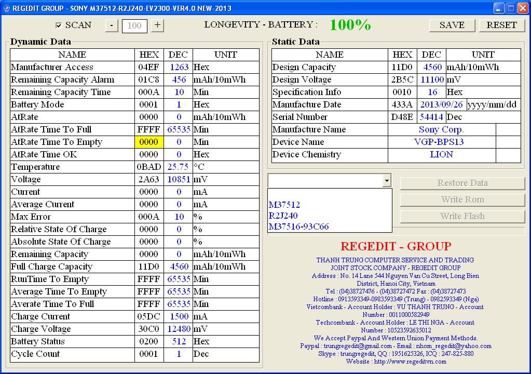Click the Write Flash button
531x374 pixels.
[x=462, y=216]
